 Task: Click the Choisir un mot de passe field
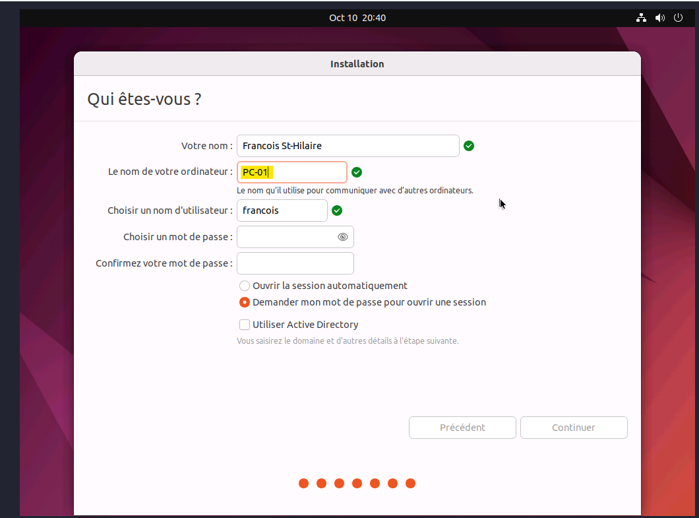coord(287,237)
